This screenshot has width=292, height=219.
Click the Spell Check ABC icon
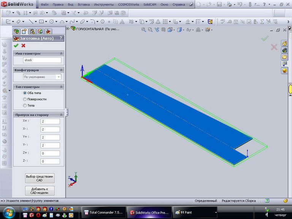point(222,22)
